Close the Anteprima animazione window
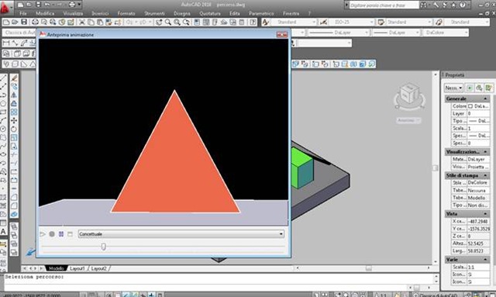Image resolution: width=496 pixels, height=297 pixels. click(x=282, y=35)
